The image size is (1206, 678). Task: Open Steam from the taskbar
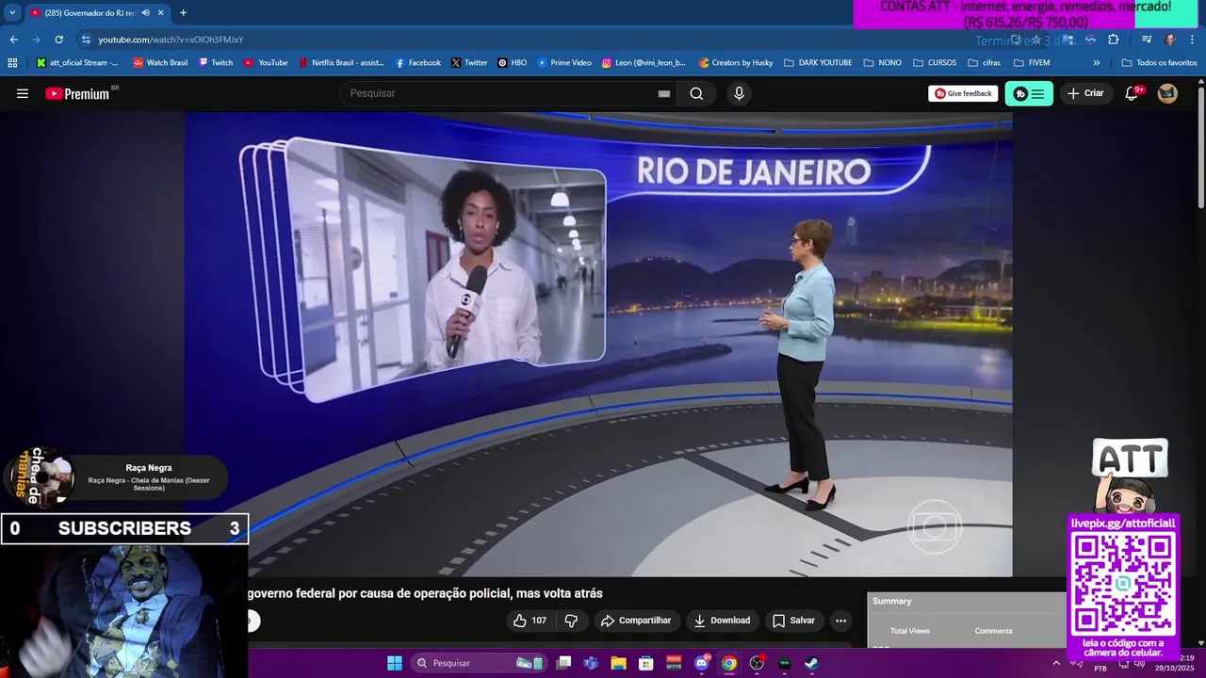(811, 663)
